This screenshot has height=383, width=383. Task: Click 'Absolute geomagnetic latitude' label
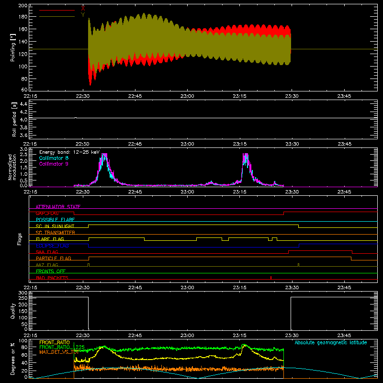click(331, 343)
